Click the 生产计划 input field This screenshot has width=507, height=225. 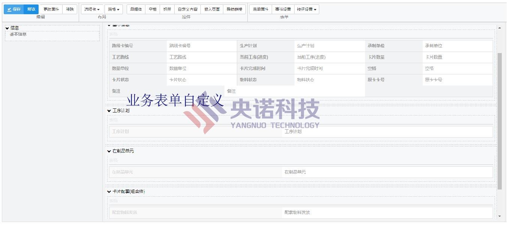pyautogui.click(x=330, y=46)
